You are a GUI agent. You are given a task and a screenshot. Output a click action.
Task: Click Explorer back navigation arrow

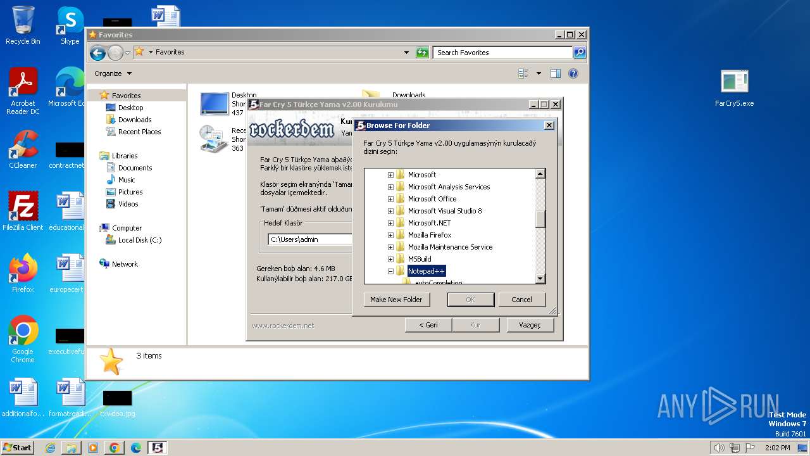(97, 53)
